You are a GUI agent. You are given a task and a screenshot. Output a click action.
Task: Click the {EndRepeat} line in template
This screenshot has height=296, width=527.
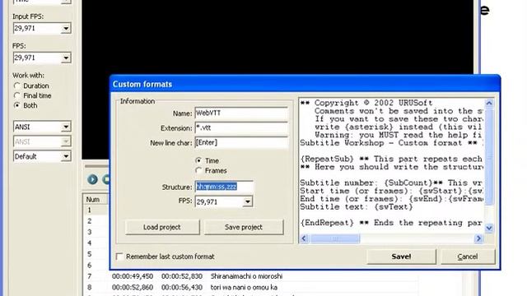click(391, 223)
